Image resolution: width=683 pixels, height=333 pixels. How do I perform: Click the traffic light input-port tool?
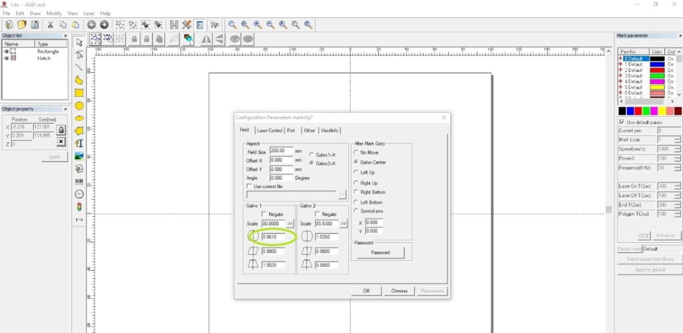pyautogui.click(x=79, y=207)
